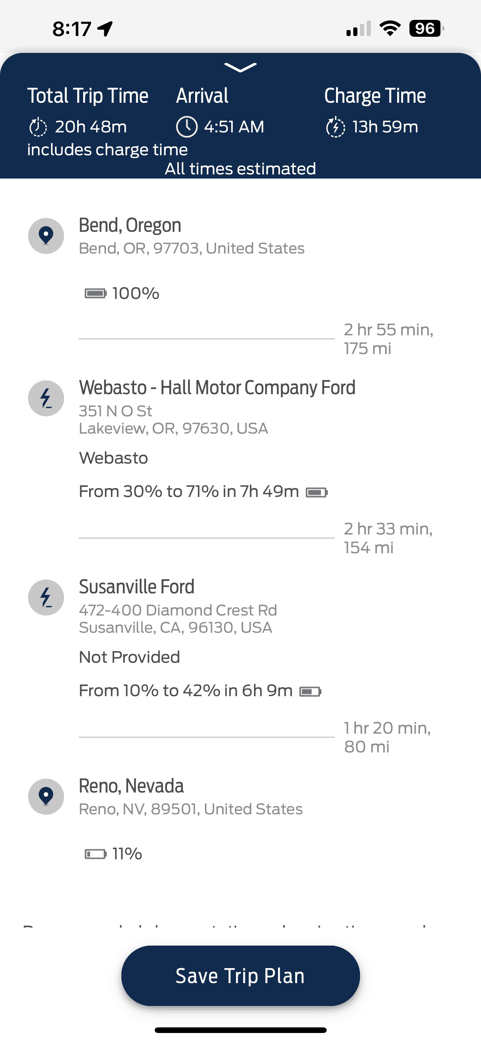
Task: Tap the Susanville Ford charger bolt icon
Action: pyautogui.click(x=46, y=598)
